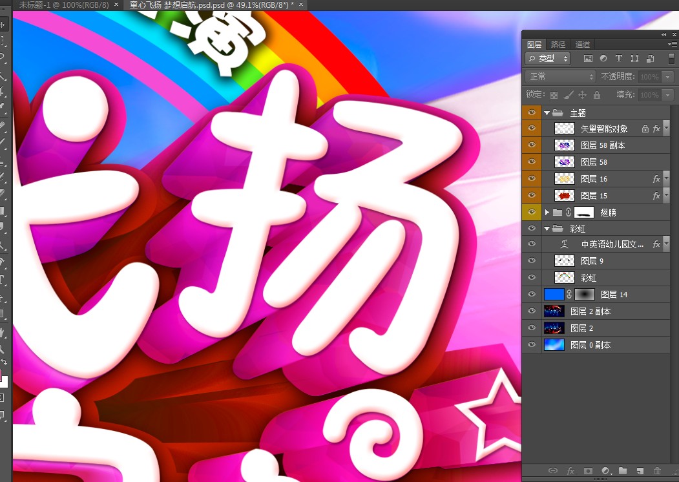This screenshot has height=482, width=679.
Task: Collapse the 彩虹 group triangle
Action: click(x=547, y=229)
